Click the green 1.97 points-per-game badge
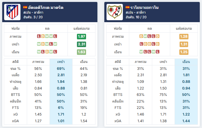This screenshot has height=128, width=202. click(81, 37)
